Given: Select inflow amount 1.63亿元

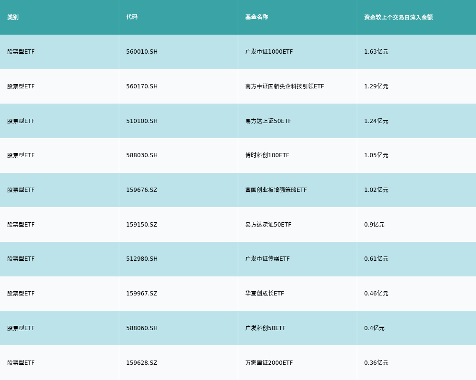Looking at the screenshot, I should click(x=376, y=52).
